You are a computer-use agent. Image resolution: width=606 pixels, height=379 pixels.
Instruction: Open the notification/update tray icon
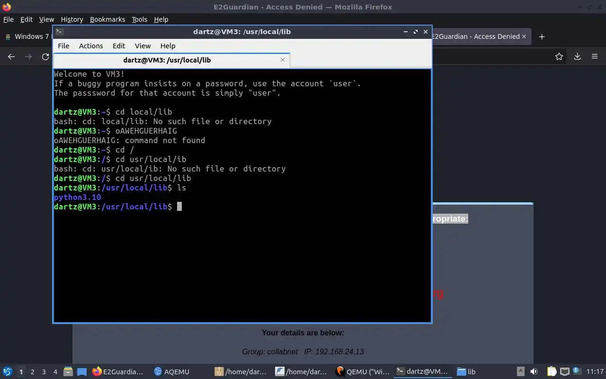tap(576, 371)
